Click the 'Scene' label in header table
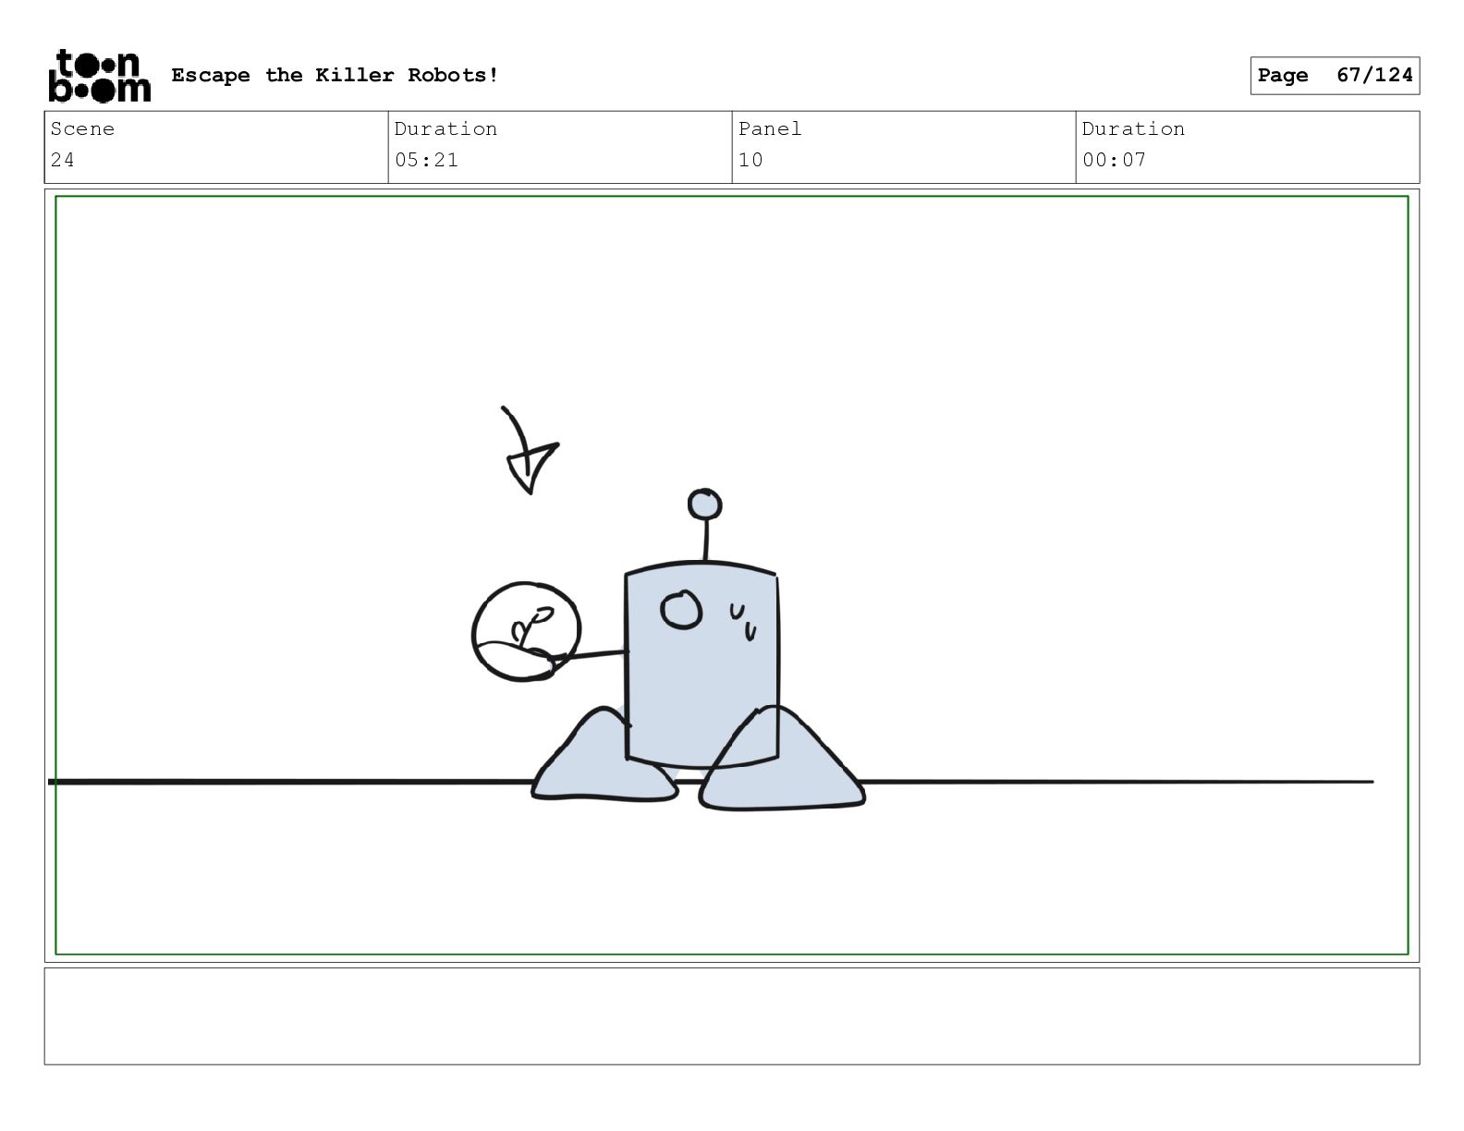 pyautogui.click(x=82, y=128)
